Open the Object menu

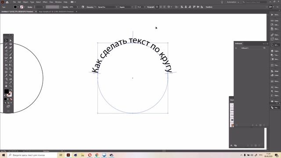coord(25,2)
